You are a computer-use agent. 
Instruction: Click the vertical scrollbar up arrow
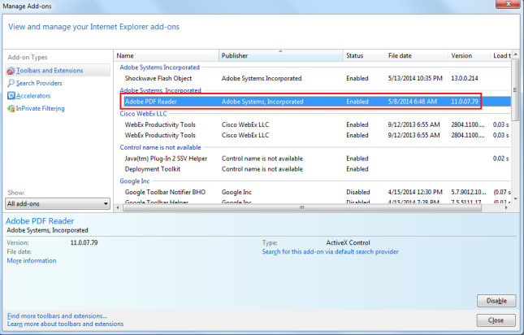point(516,54)
